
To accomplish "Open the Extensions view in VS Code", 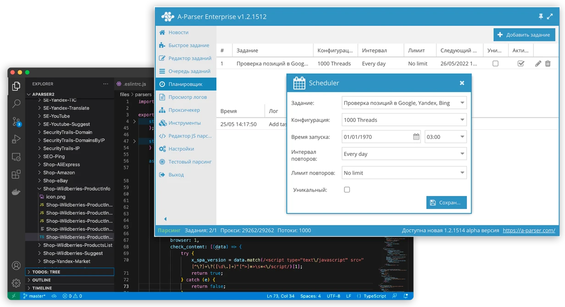I will point(16,174).
